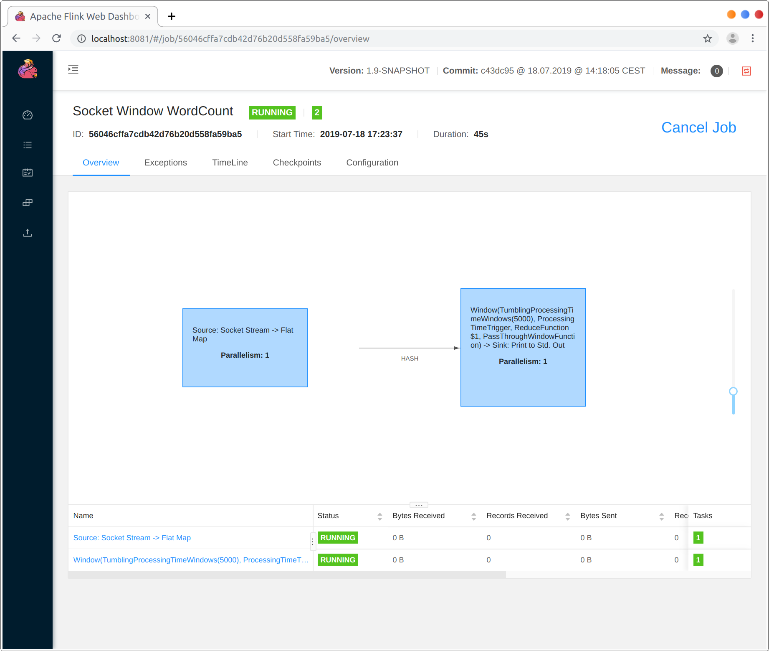
Task: Bookmark page with the star icon
Action: click(708, 38)
